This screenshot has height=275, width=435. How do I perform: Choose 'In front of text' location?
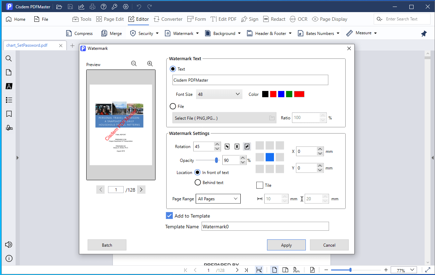pyautogui.click(x=197, y=173)
